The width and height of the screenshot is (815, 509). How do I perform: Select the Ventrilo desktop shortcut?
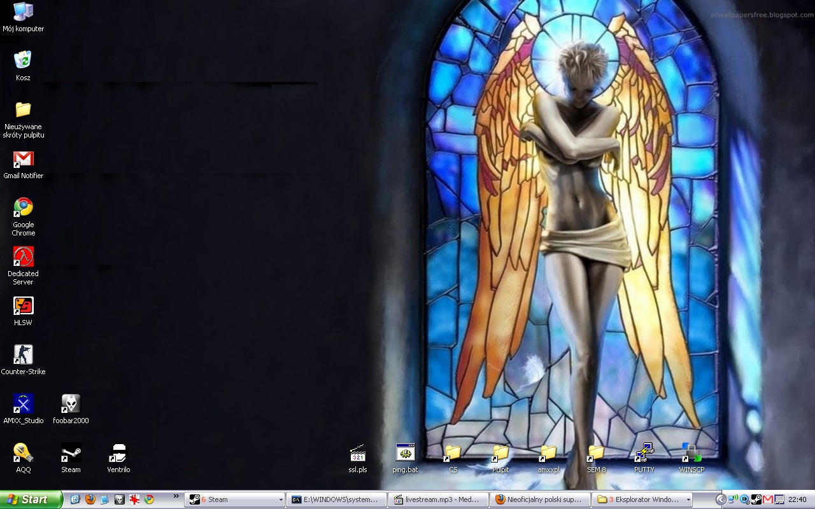coord(118,453)
